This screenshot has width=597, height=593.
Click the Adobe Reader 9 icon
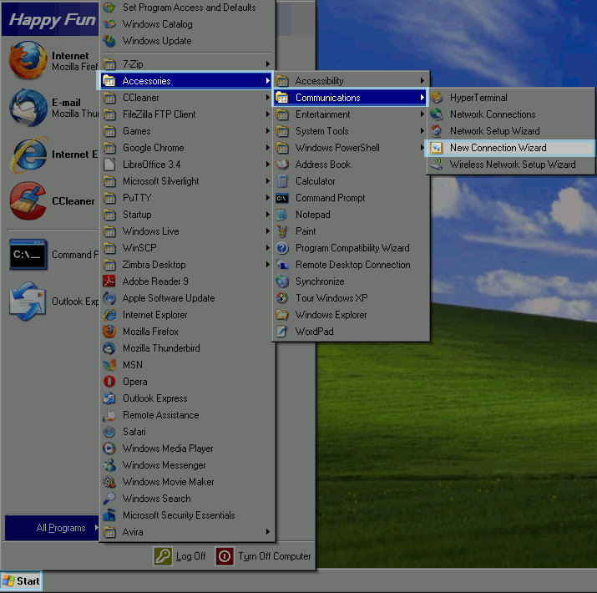point(109,281)
